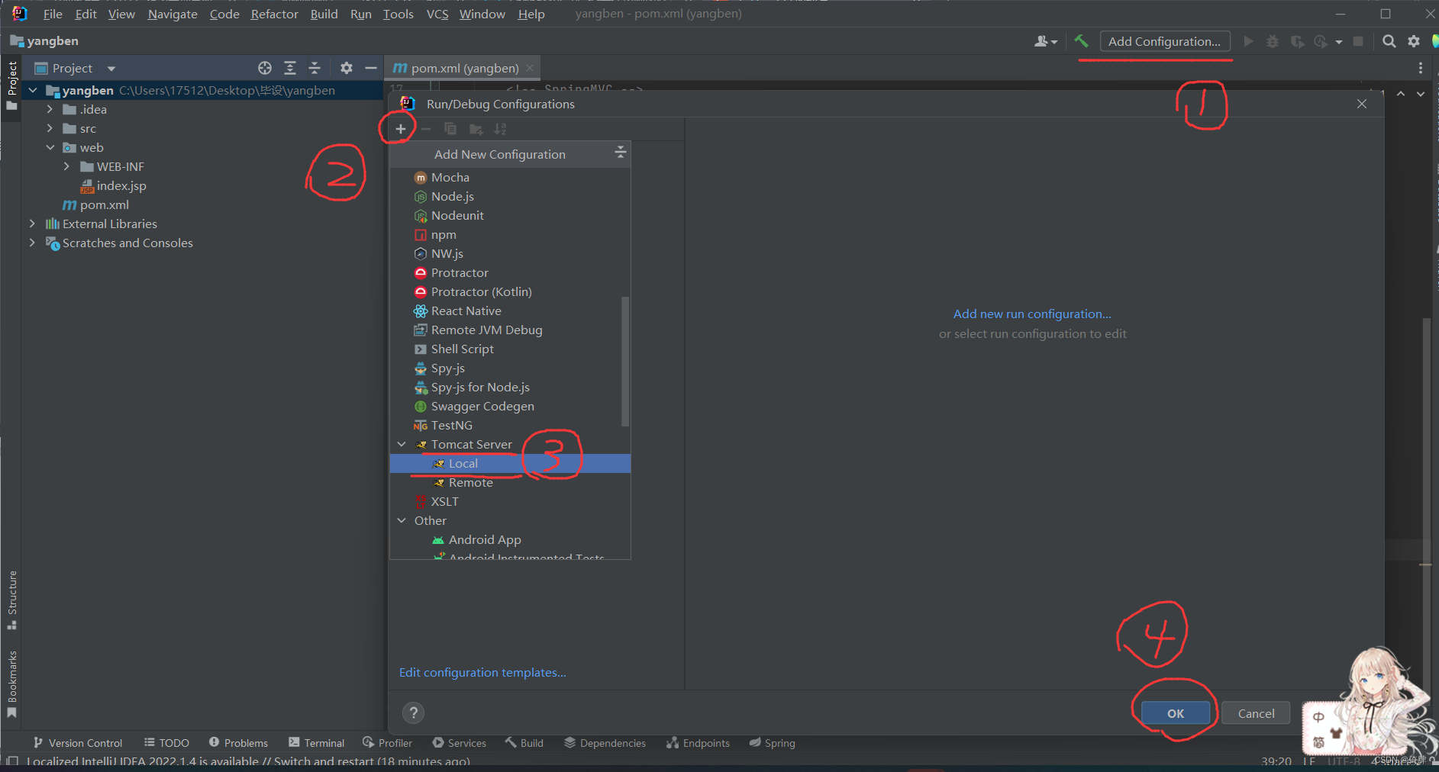
Task: Click the user account icon in toolbar
Action: click(x=1045, y=41)
